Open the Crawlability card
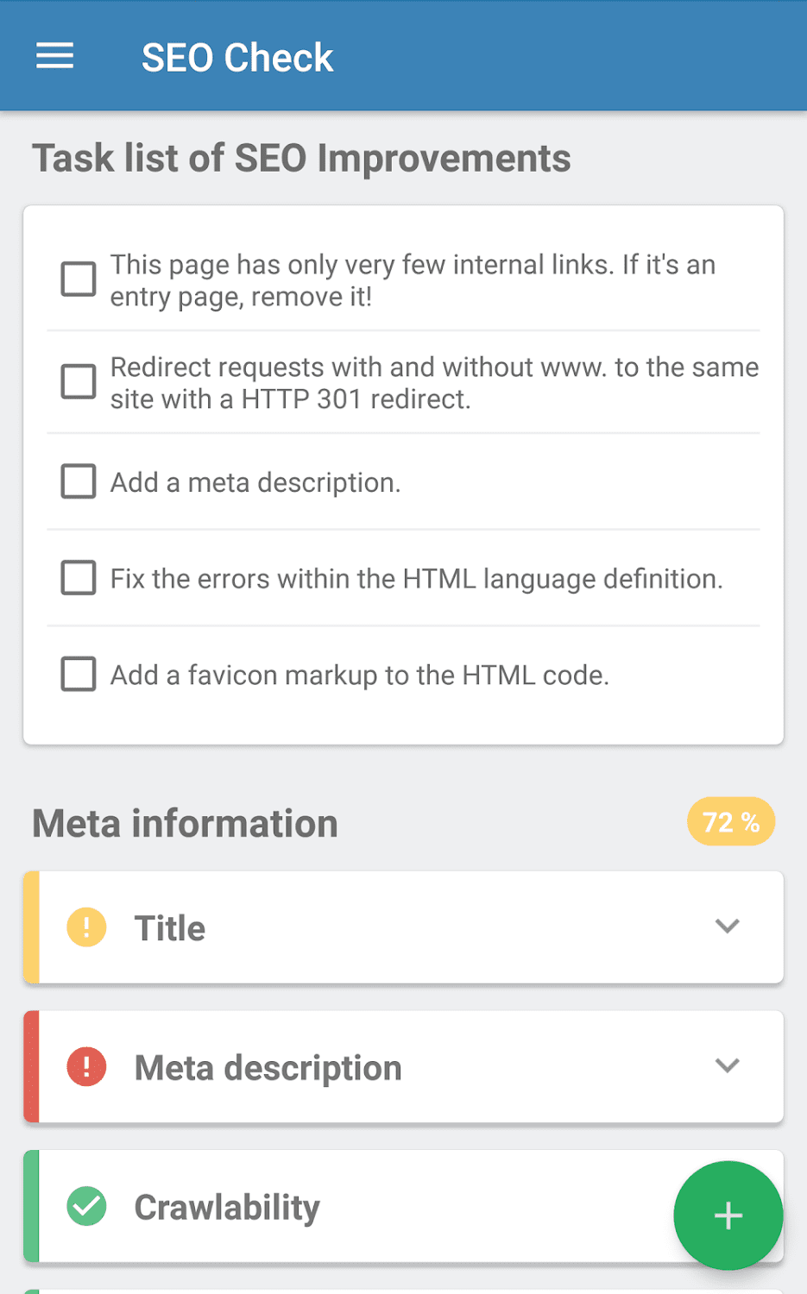Viewport: 807px width, 1294px height. (x=345, y=1206)
